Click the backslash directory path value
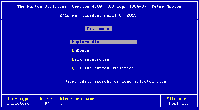This screenshot has width=199, height=110. point(61,103)
